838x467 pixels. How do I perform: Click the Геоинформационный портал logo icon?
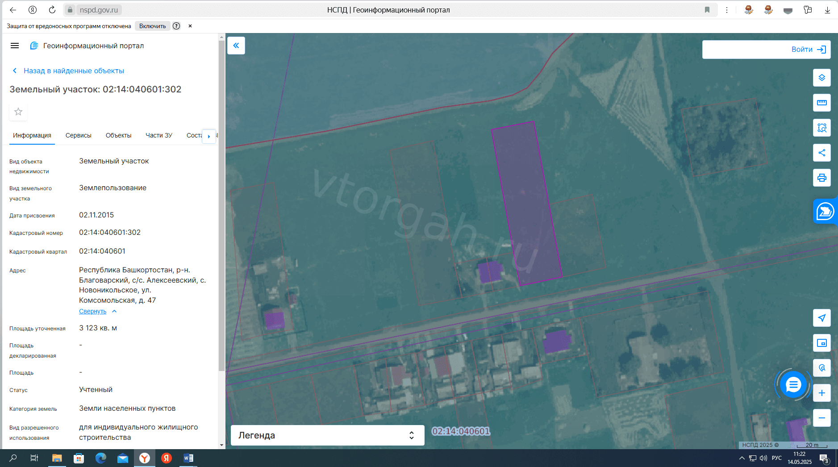[34, 46]
